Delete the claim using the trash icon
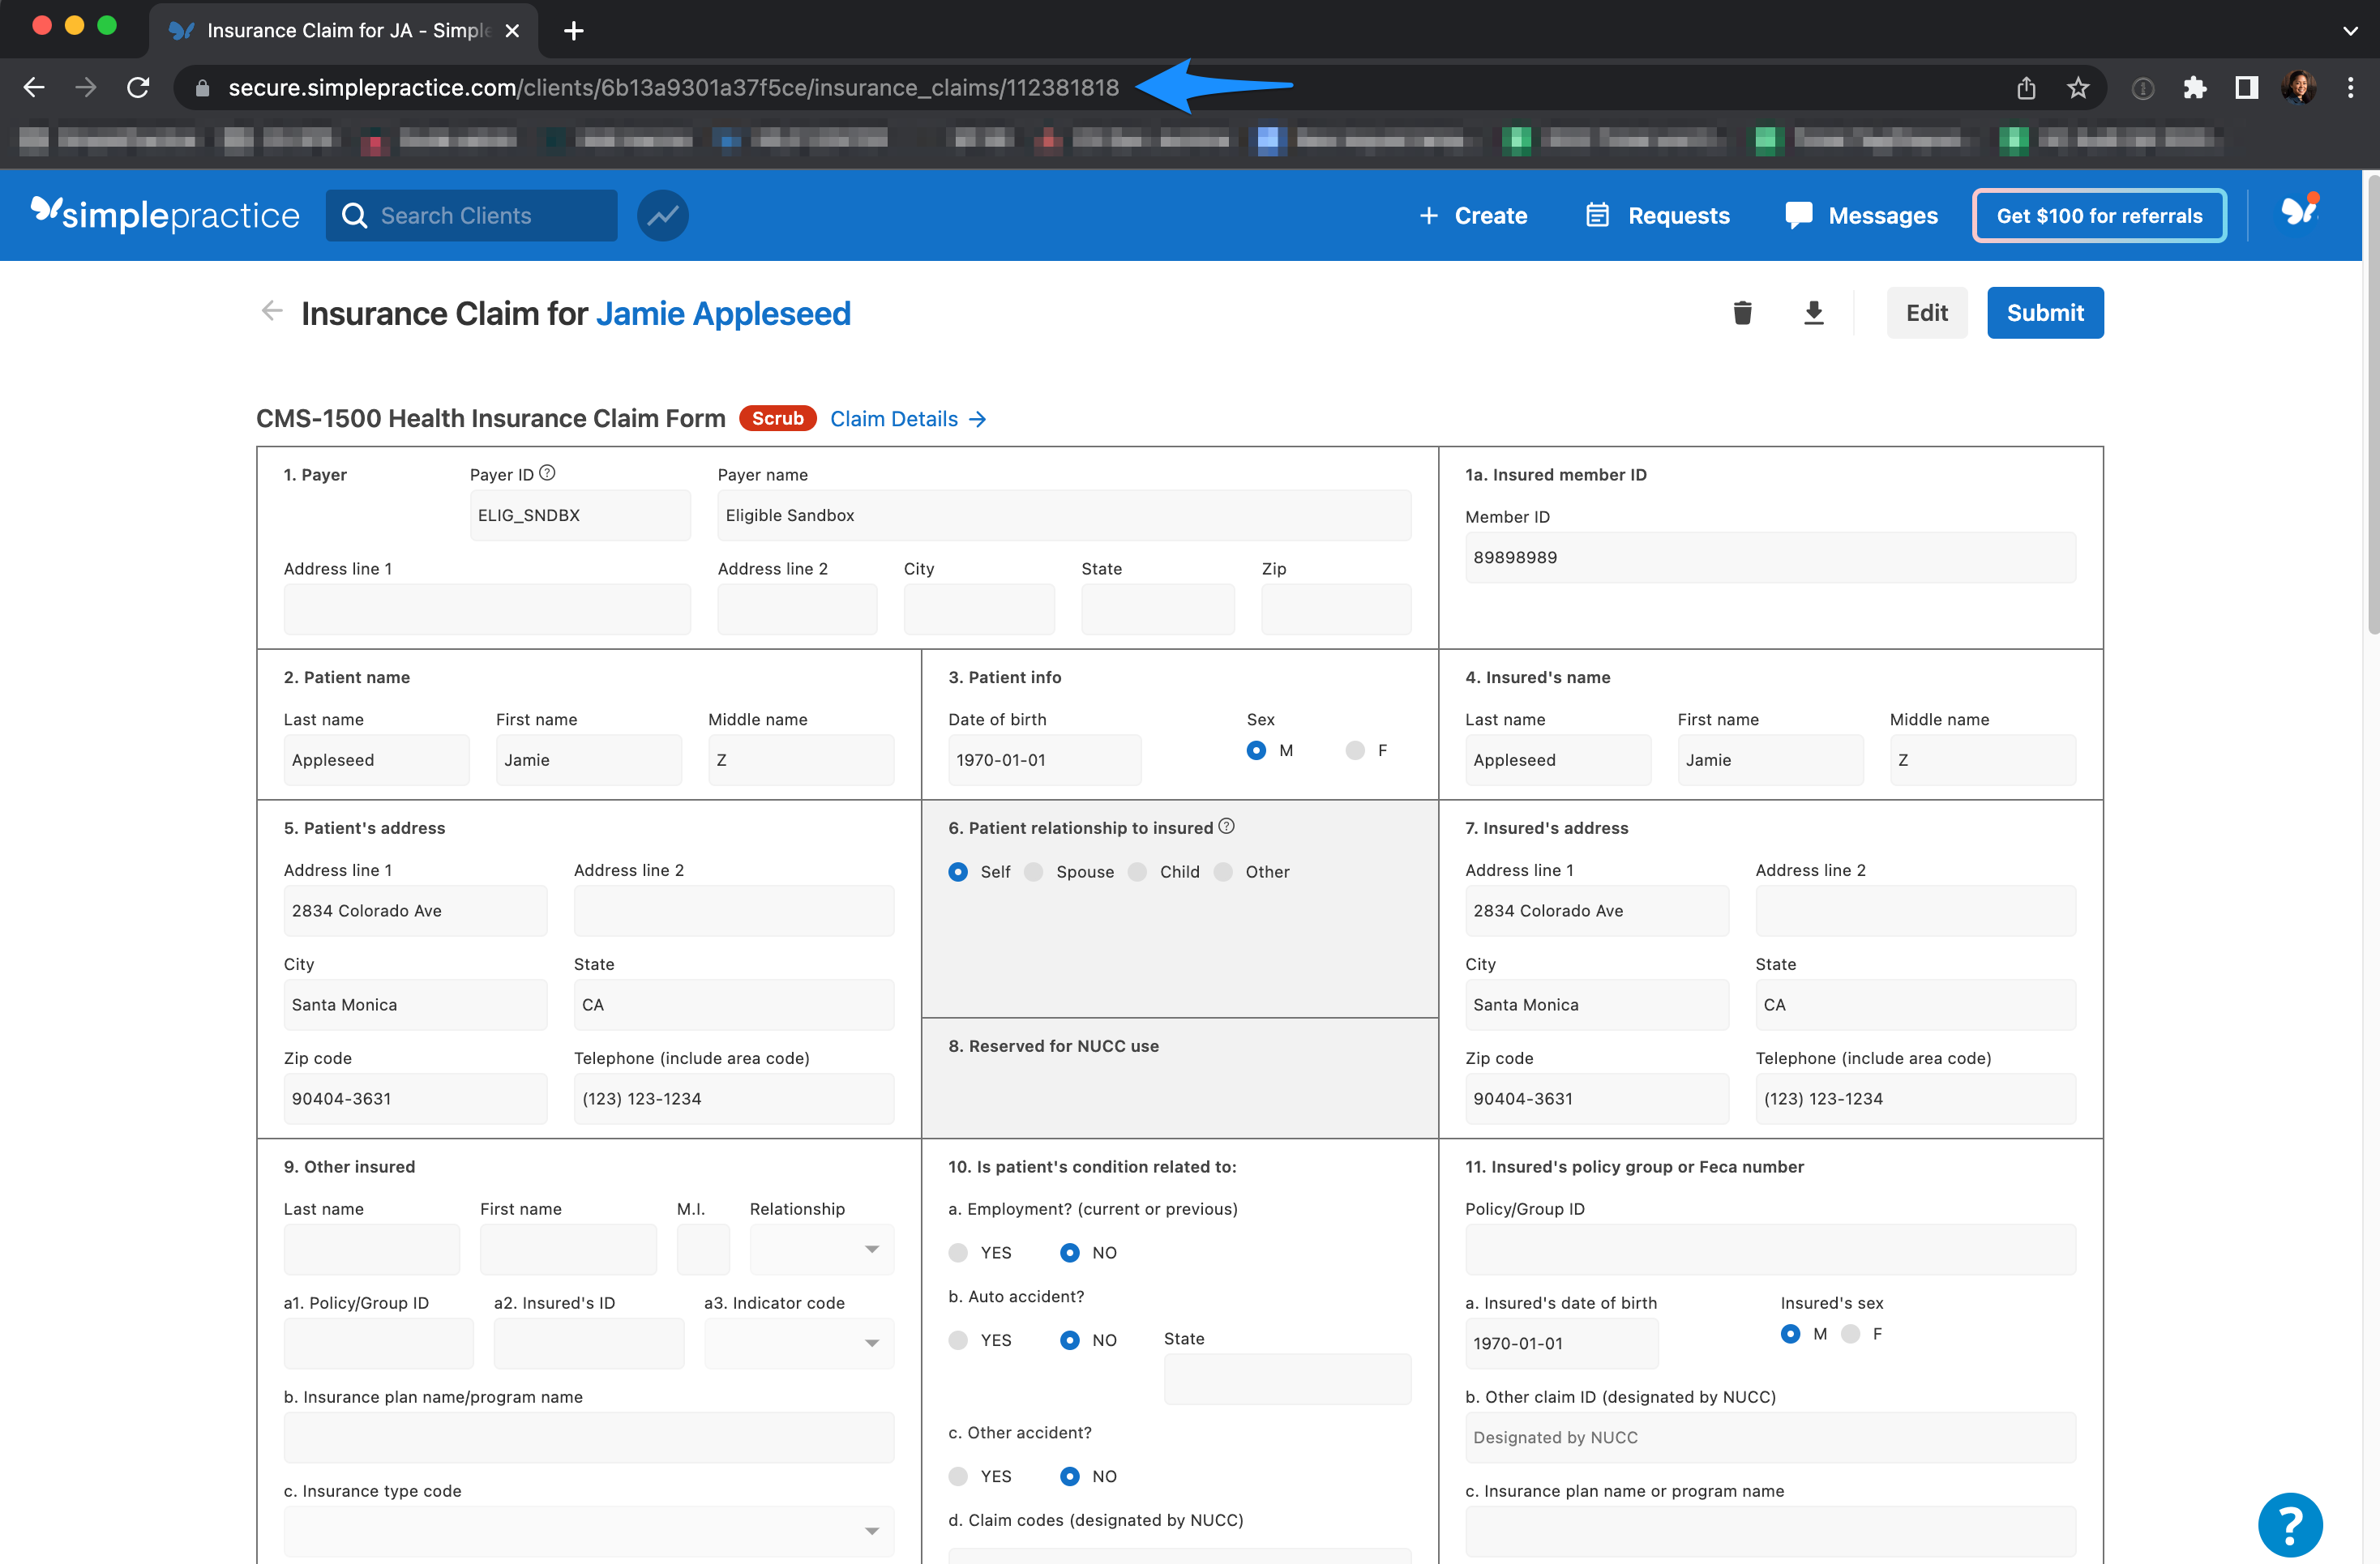 [1743, 313]
